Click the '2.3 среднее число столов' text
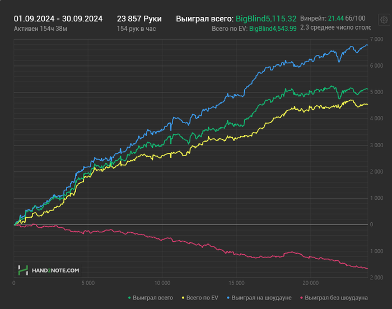The height and width of the screenshot is (309, 392). coord(335,27)
